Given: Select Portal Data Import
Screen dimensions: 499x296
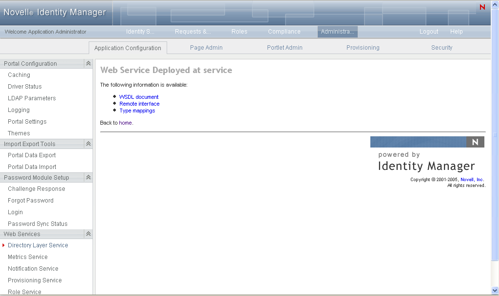Looking at the screenshot, I should (x=32, y=166).
